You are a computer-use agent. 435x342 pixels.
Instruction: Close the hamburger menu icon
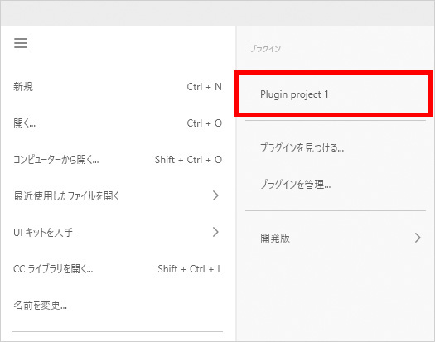21,43
